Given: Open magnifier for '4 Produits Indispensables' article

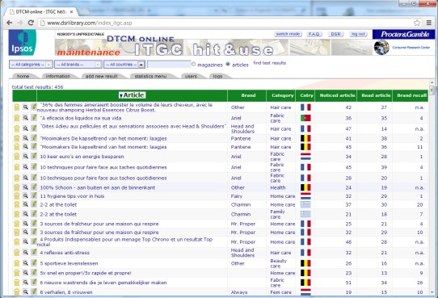Looking at the screenshot, I should point(25,241).
